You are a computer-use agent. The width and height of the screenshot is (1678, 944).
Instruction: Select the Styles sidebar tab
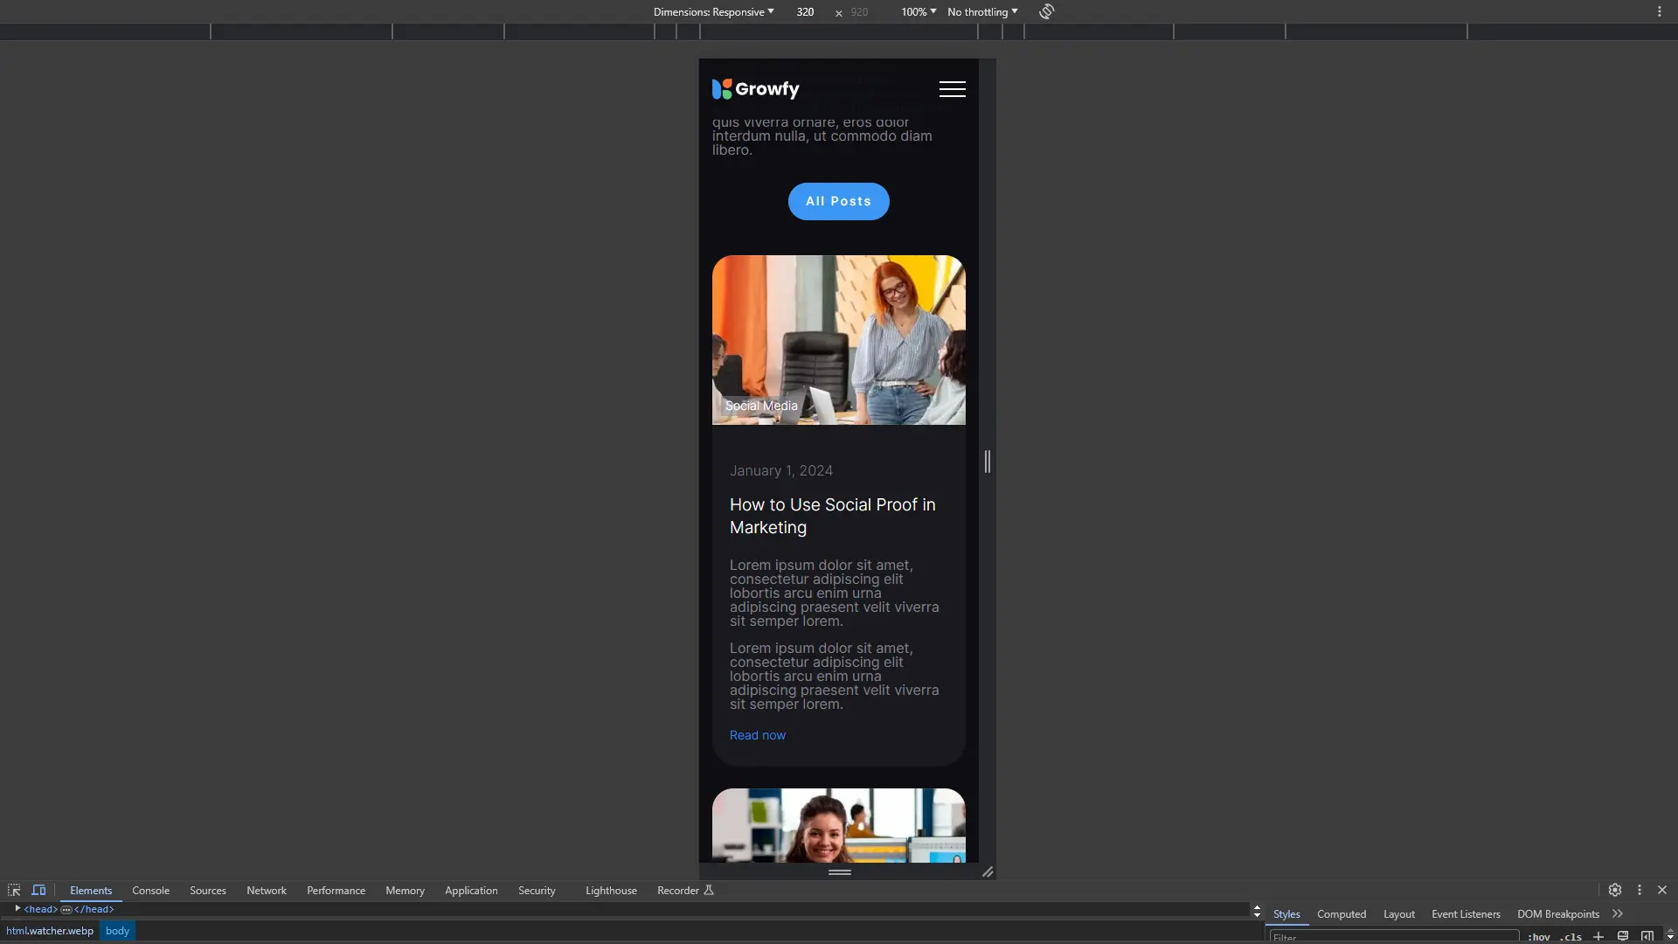tap(1286, 913)
